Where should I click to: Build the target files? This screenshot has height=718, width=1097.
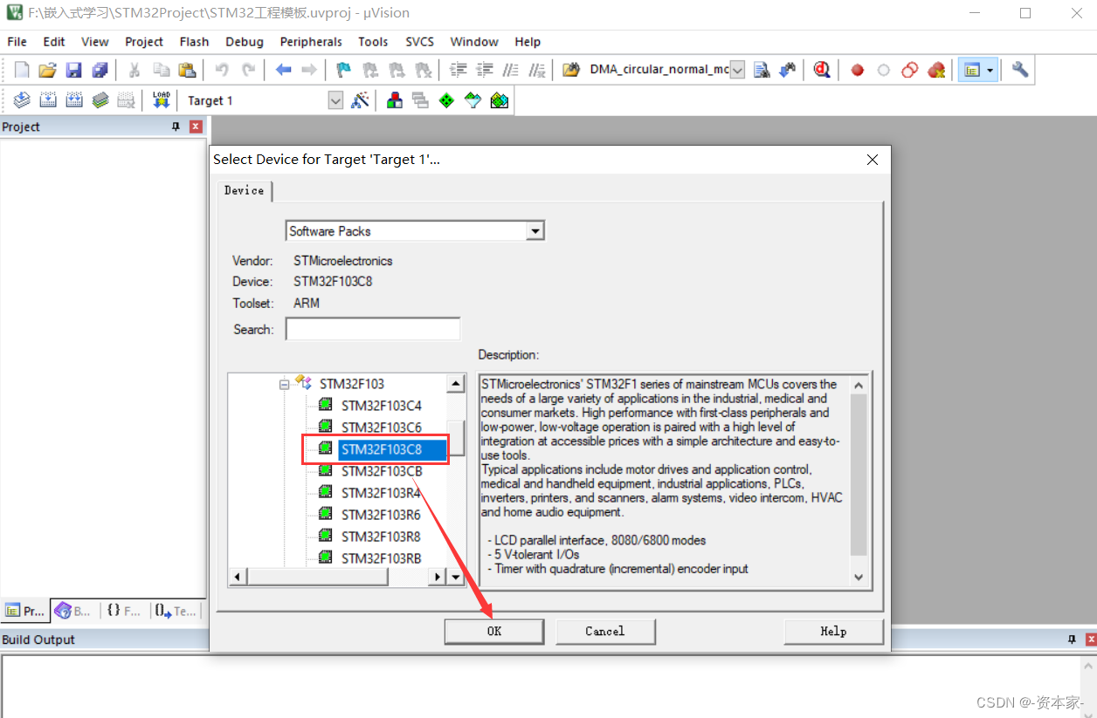48,100
